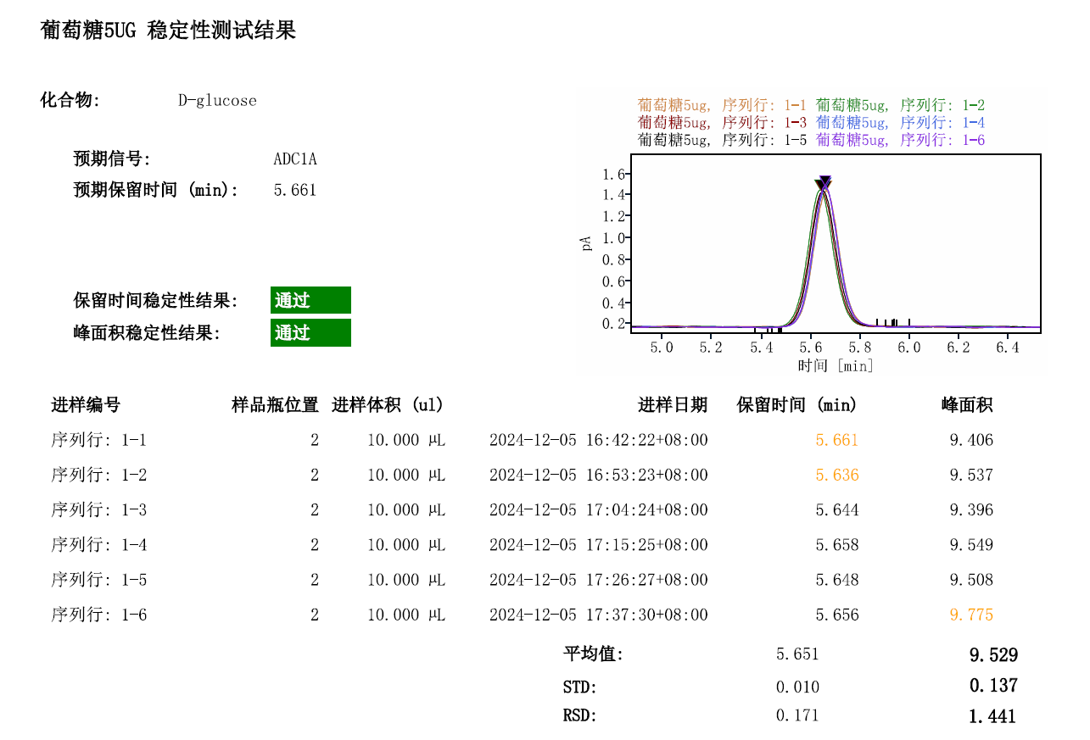Click peak area value 9.406

point(971,441)
